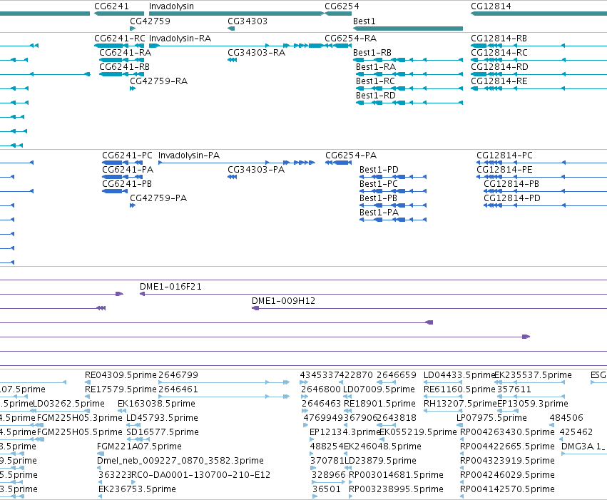Screen dimensions: 607x500
Task: Select the RE17579.5prime EST label
Action: pos(121,389)
